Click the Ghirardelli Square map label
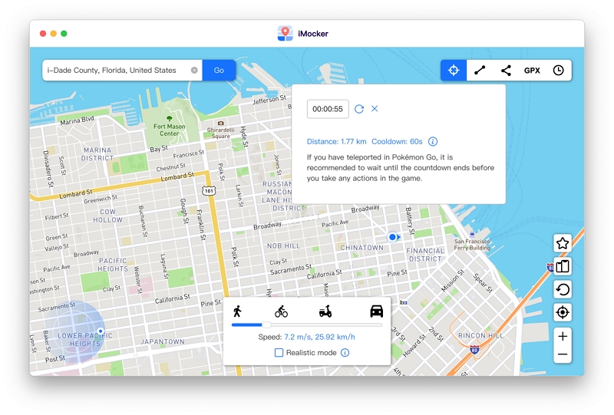 [x=221, y=133]
